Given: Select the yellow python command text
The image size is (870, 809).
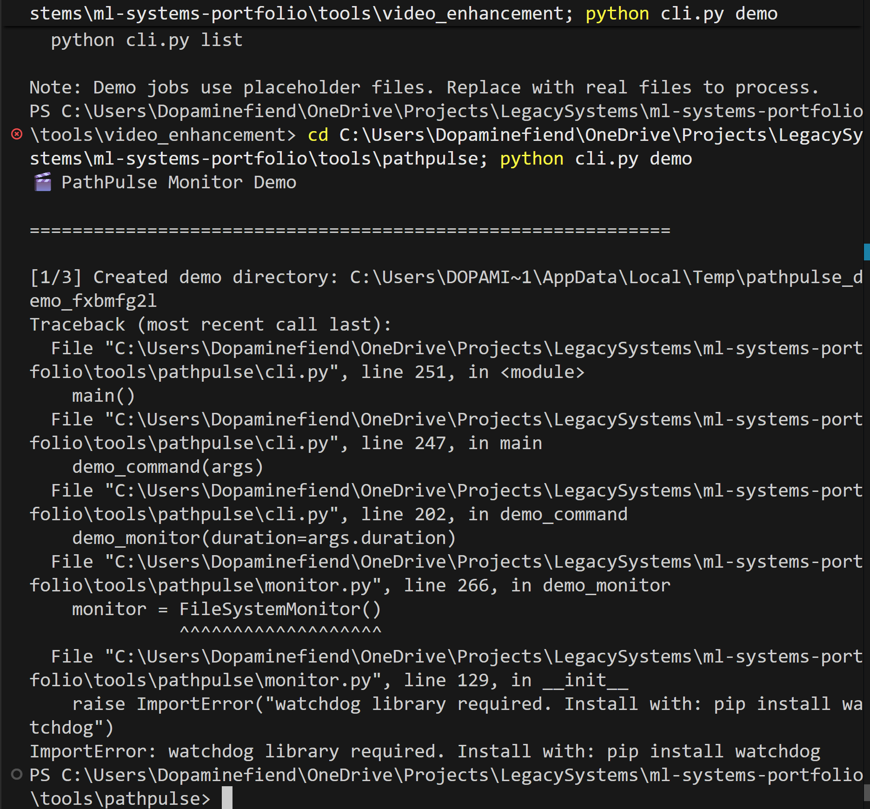Looking at the screenshot, I should (531, 158).
